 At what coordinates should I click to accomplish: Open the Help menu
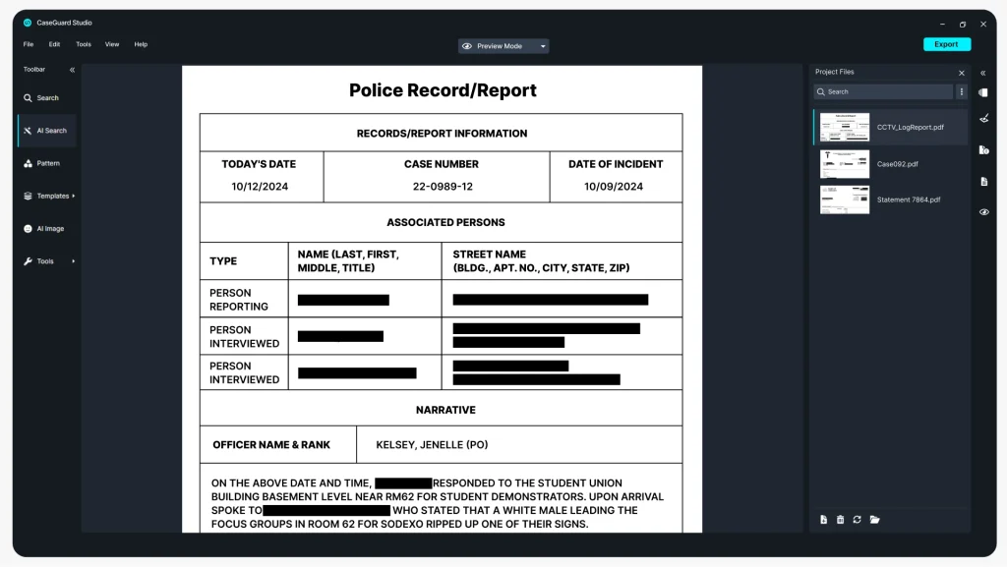tap(140, 44)
